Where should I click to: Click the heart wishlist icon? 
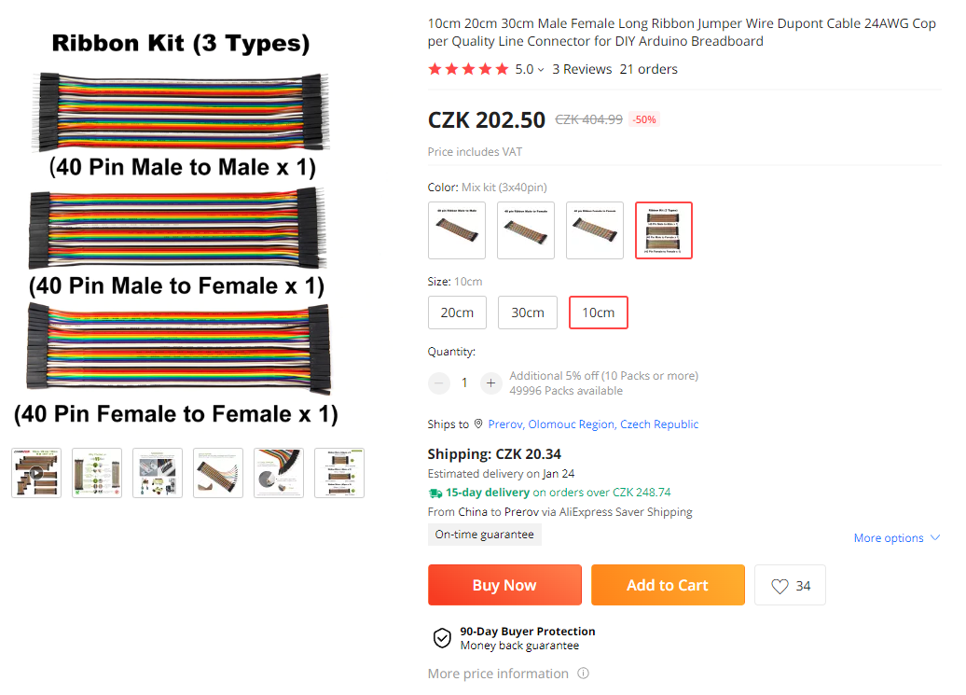pyautogui.click(x=780, y=586)
